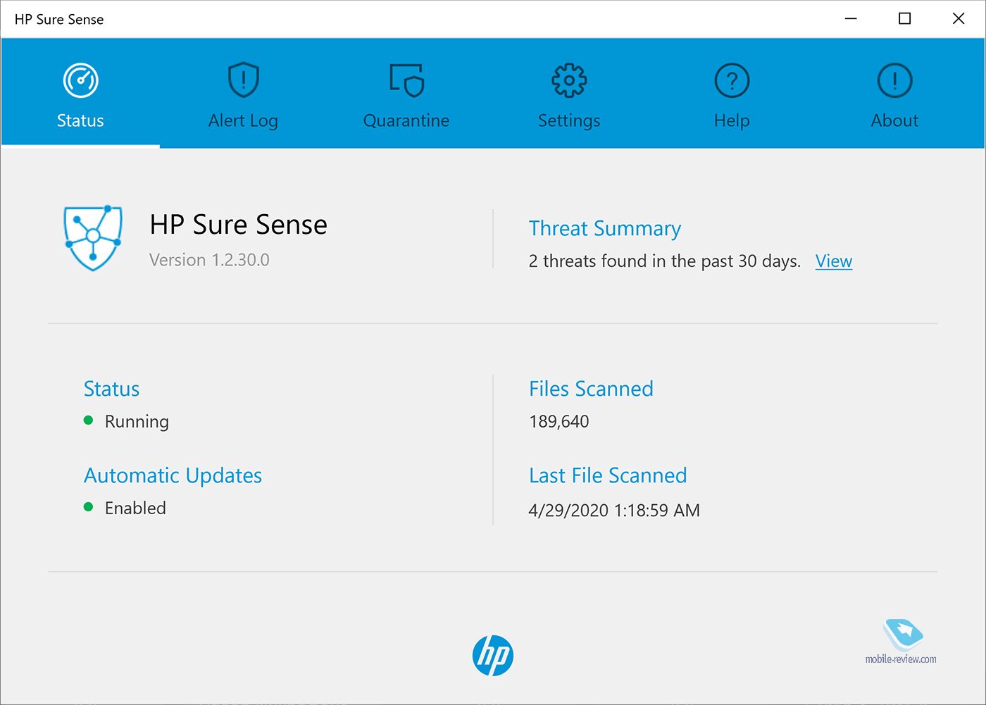The height and width of the screenshot is (705, 986).
Task: Follow the View threats link
Action: 834,261
